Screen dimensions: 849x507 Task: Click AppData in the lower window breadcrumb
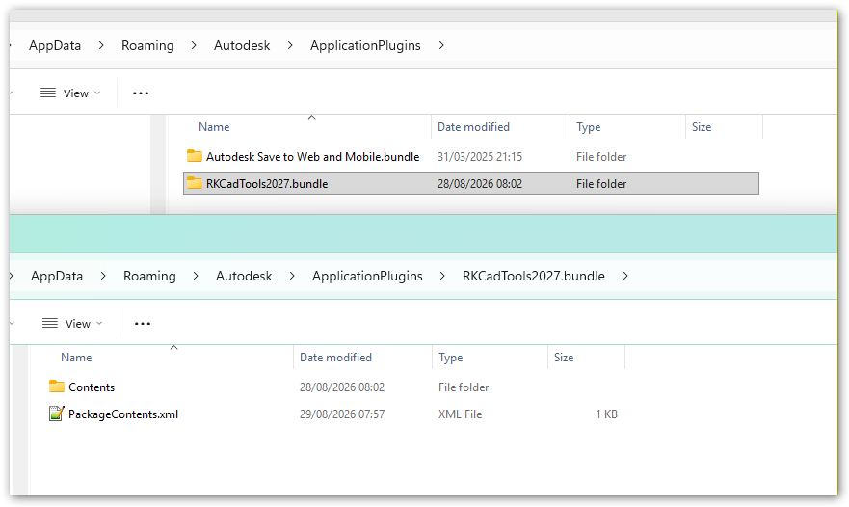tap(57, 277)
